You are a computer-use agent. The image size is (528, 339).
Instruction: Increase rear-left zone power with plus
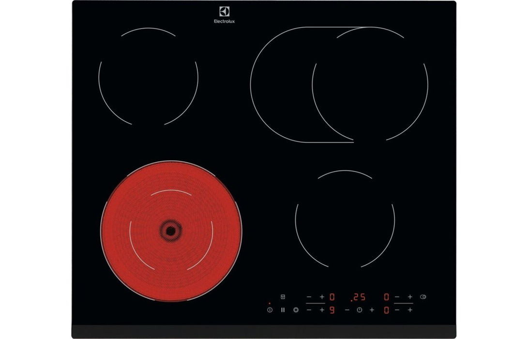pyautogui.click(x=321, y=296)
